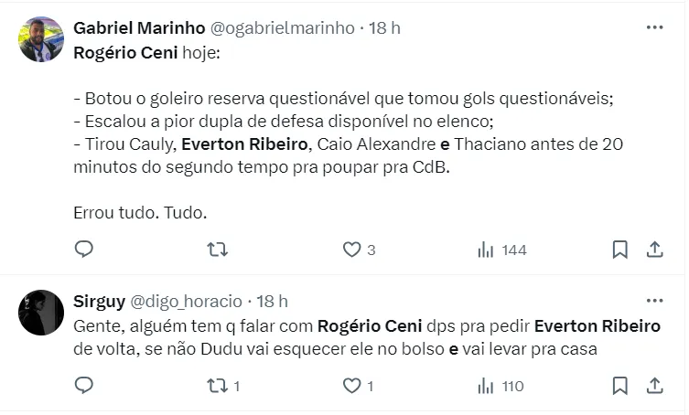Retweet Gabriel Marinho's post
Viewport: 689px width, 415px height.
click(217, 249)
